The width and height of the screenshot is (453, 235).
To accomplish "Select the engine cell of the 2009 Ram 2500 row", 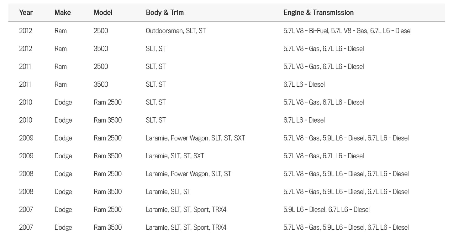I will click(x=346, y=138).
